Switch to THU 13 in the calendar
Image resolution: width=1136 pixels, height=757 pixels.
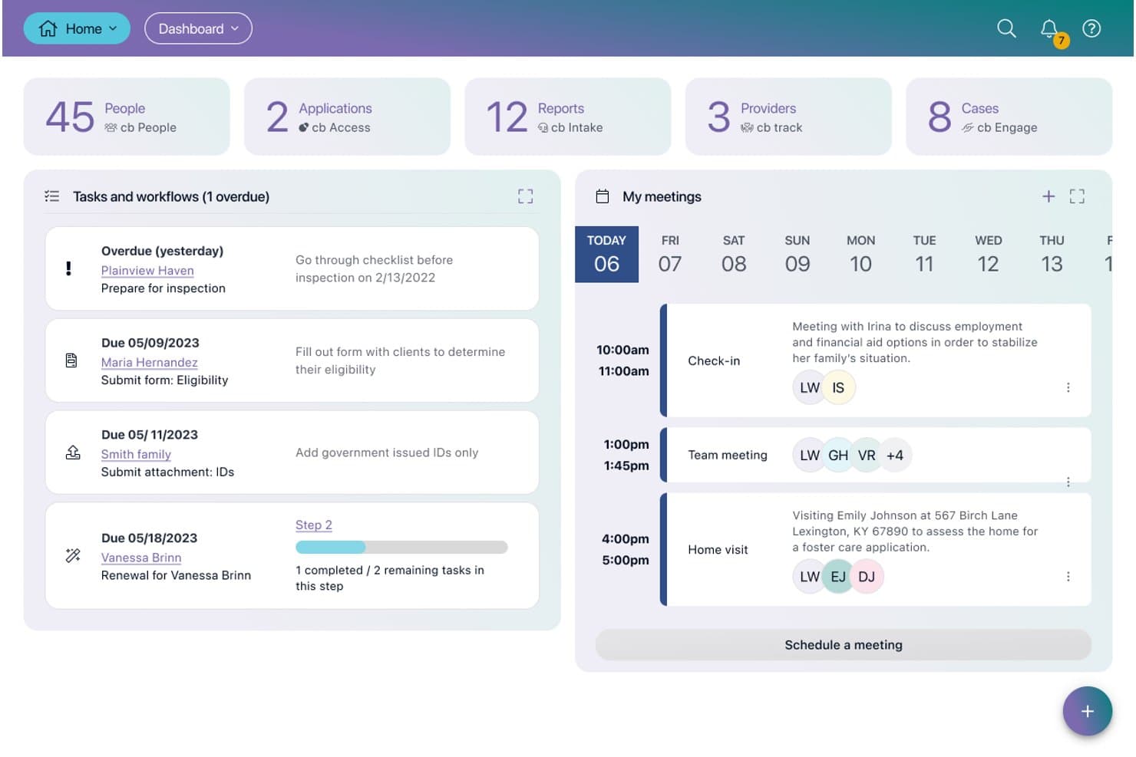coord(1052,254)
